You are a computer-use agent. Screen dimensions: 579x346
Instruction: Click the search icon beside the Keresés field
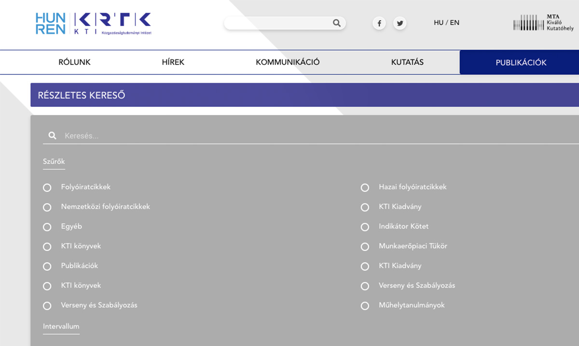(52, 136)
